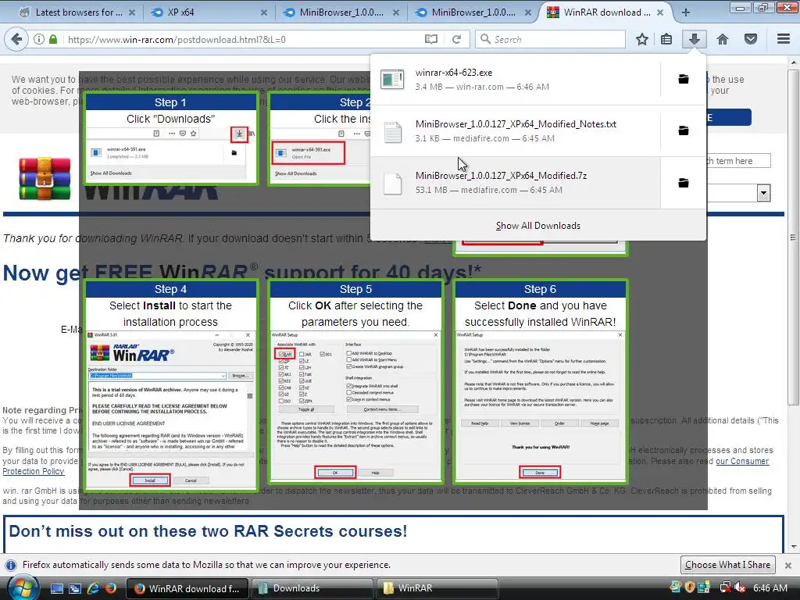Click page vertical scrollbar down arrow

pos(793,547)
